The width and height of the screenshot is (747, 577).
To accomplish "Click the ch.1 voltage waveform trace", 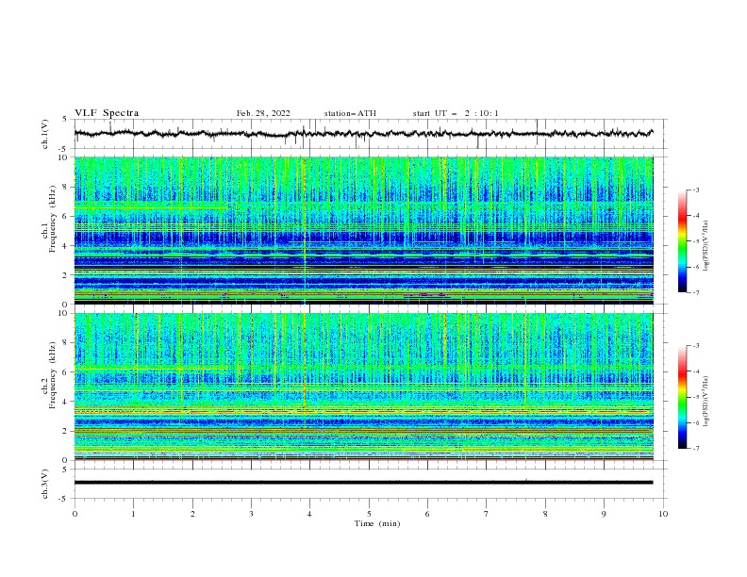I will click(363, 133).
